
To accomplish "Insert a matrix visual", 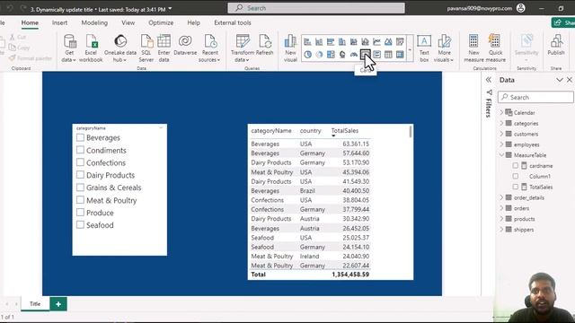I will [400, 55].
